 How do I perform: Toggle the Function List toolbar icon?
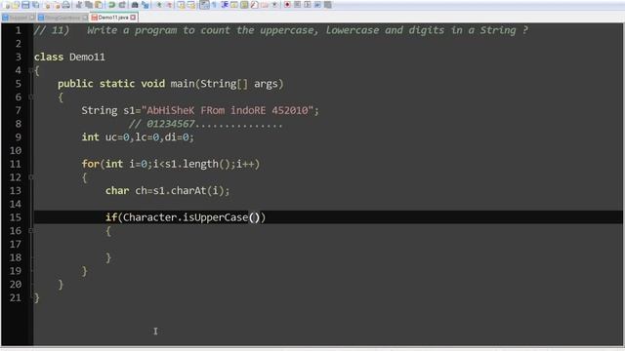pos(254,5)
